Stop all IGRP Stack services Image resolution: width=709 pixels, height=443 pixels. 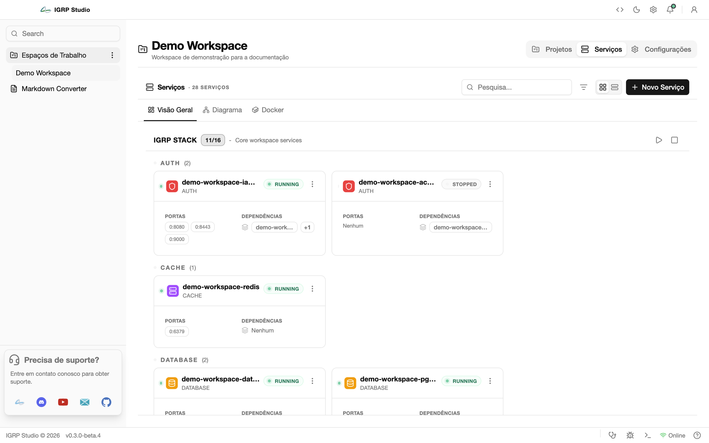pos(674,140)
